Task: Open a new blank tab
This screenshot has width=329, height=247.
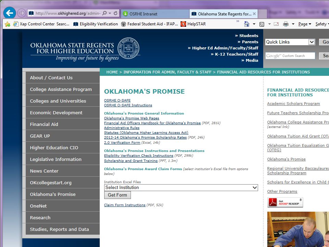Action: click(x=263, y=14)
